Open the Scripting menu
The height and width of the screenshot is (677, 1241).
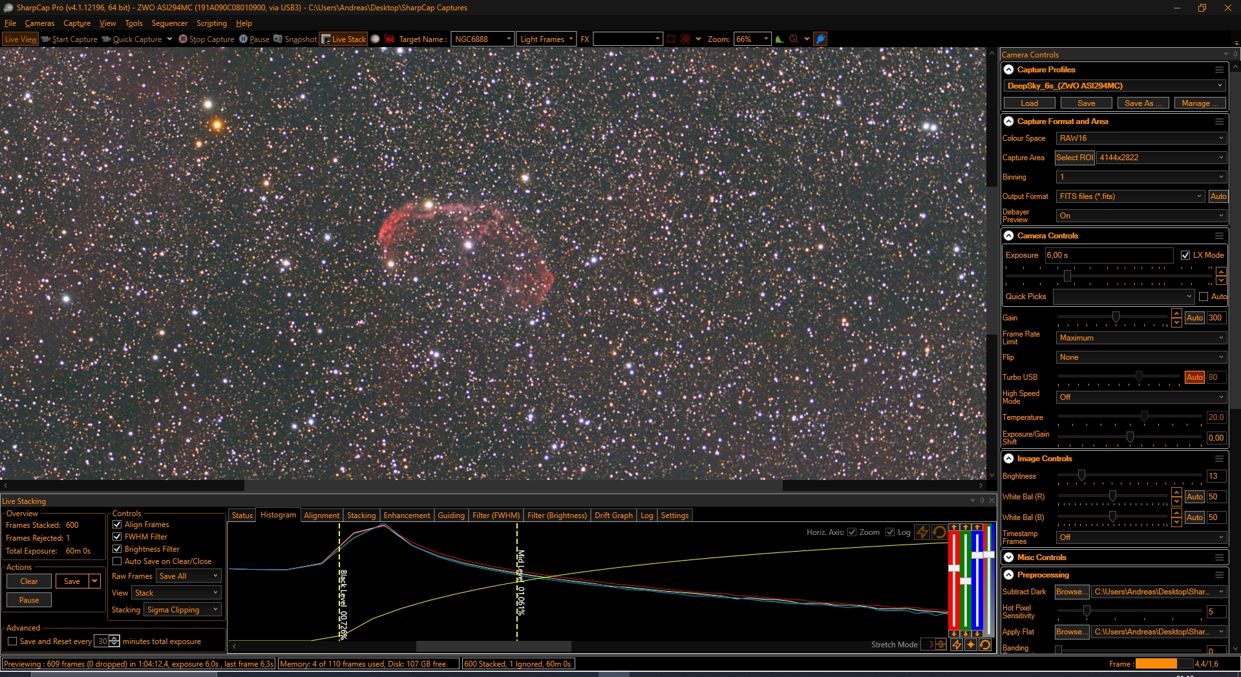tap(211, 23)
